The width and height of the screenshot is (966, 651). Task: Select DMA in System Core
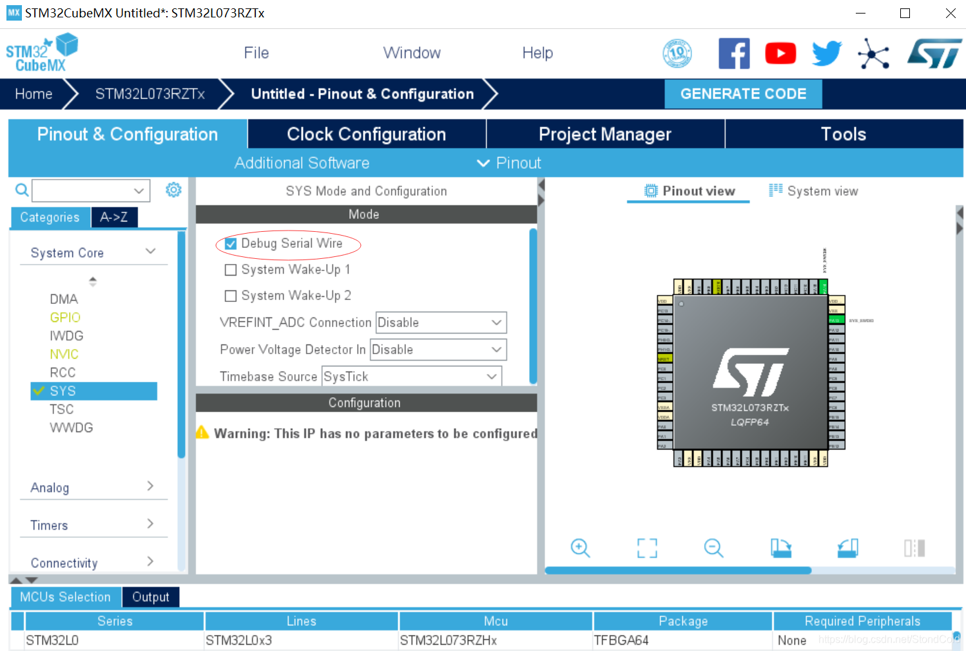click(64, 299)
